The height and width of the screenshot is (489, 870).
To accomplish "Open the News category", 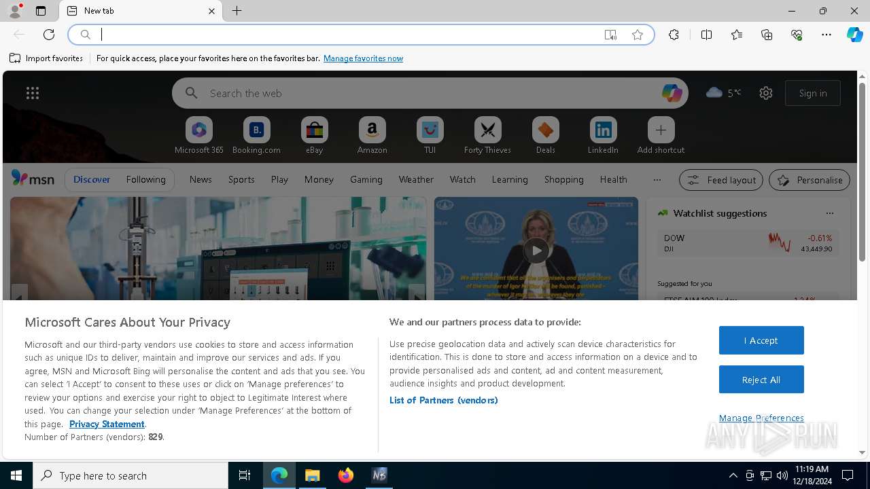I will (201, 179).
